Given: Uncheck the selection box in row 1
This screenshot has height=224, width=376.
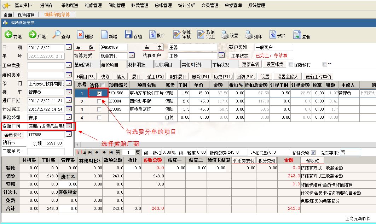Looking at the screenshot, I should [99, 93].
